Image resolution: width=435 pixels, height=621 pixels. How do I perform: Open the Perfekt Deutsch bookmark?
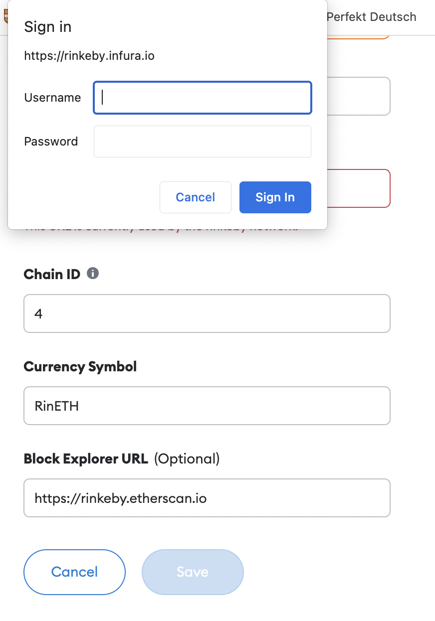coord(371,17)
